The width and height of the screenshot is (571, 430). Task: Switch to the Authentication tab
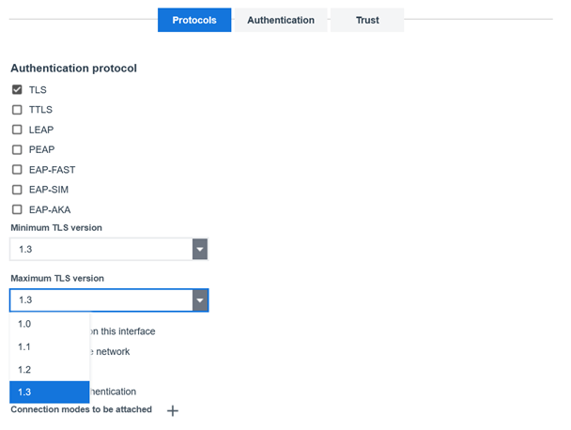click(281, 20)
